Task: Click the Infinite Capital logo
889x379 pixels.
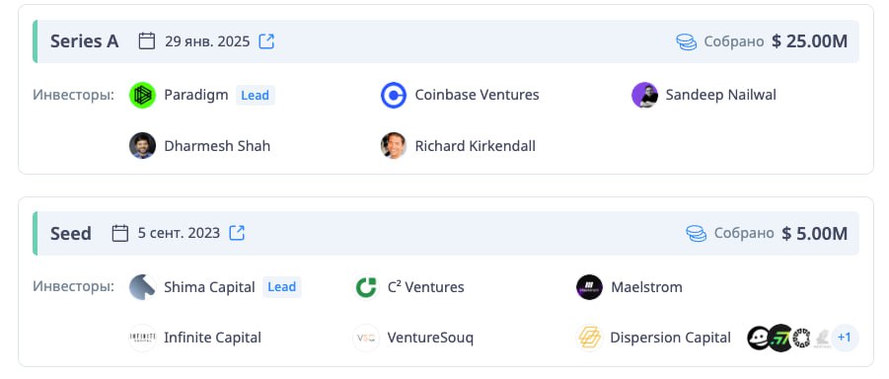Action: 142,338
